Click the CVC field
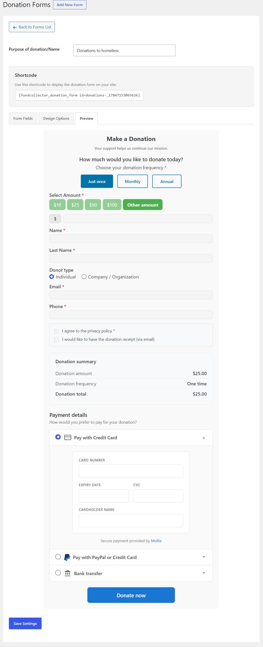 pyautogui.click(x=158, y=496)
